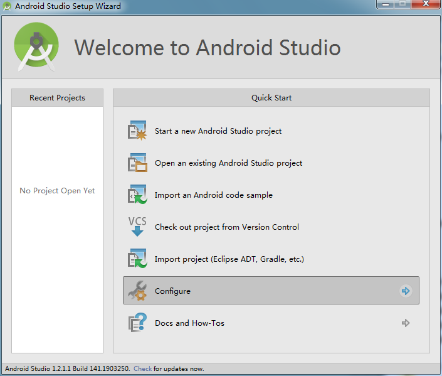Click the open existing project folder icon
Viewport: 442px width, 376px height.
click(x=137, y=163)
